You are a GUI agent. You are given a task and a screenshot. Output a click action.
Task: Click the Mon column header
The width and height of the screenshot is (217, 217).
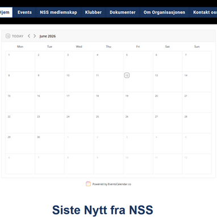tap(20, 47)
